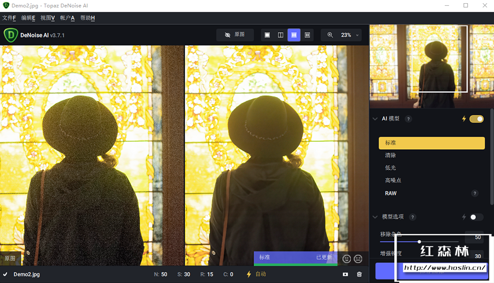
Task: Open the 文件F menu
Action: [x=9, y=18]
